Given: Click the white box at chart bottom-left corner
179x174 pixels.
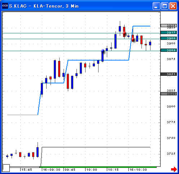Looking at the screenshot, I should tap(6, 168).
